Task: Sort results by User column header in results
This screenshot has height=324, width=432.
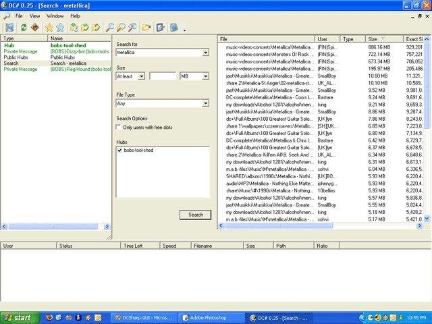Action: [x=327, y=39]
